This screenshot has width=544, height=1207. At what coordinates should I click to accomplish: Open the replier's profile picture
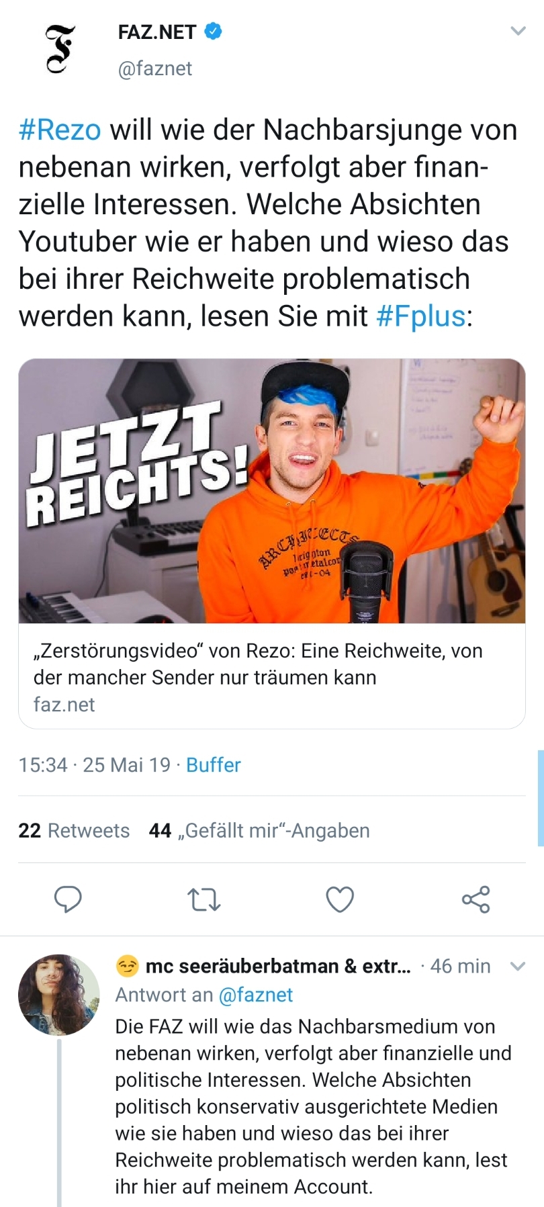[x=58, y=994]
